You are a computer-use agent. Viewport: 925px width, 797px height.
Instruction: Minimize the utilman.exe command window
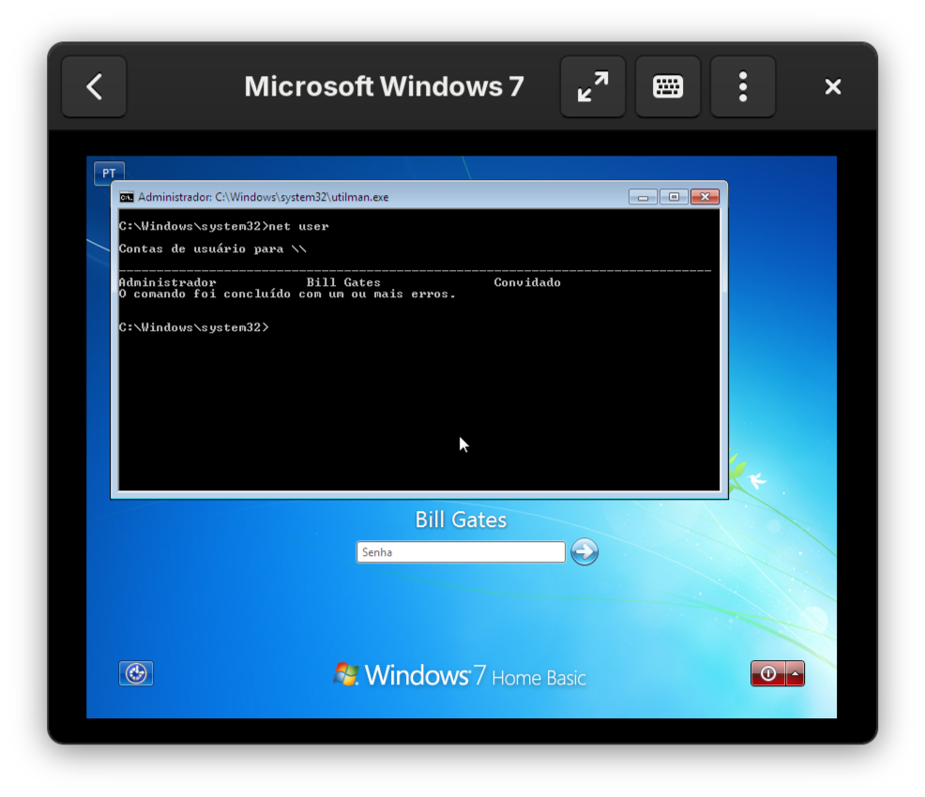pyautogui.click(x=643, y=197)
